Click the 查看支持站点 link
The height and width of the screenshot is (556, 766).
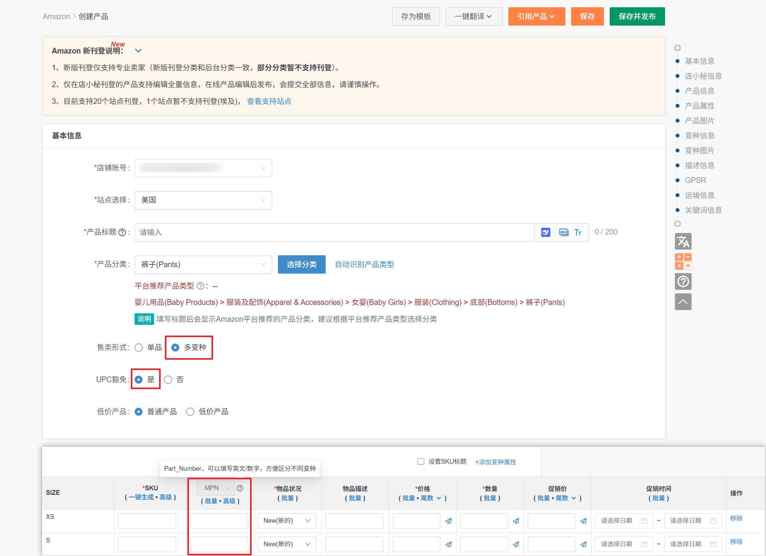click(x=269, y=101)
